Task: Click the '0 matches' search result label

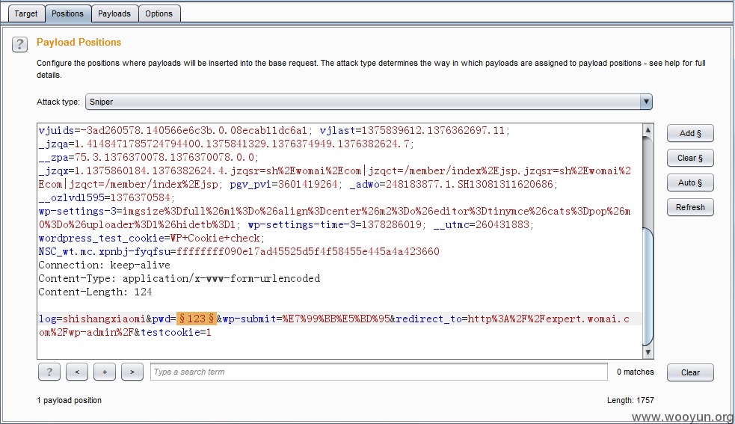Action: tap(635, 372)
